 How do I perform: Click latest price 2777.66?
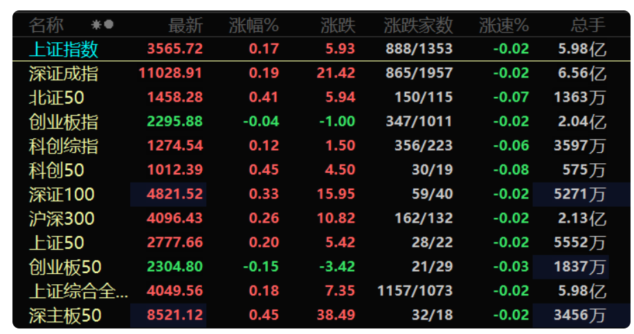[174, 243]
